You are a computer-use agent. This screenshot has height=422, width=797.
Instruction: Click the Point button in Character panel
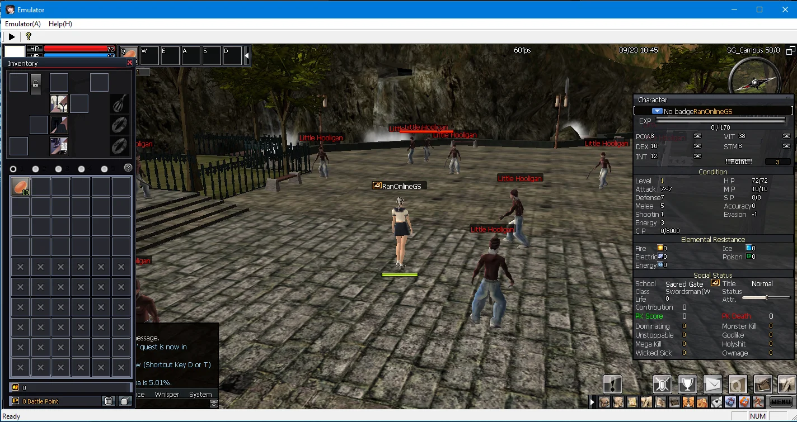pos(738,162)
